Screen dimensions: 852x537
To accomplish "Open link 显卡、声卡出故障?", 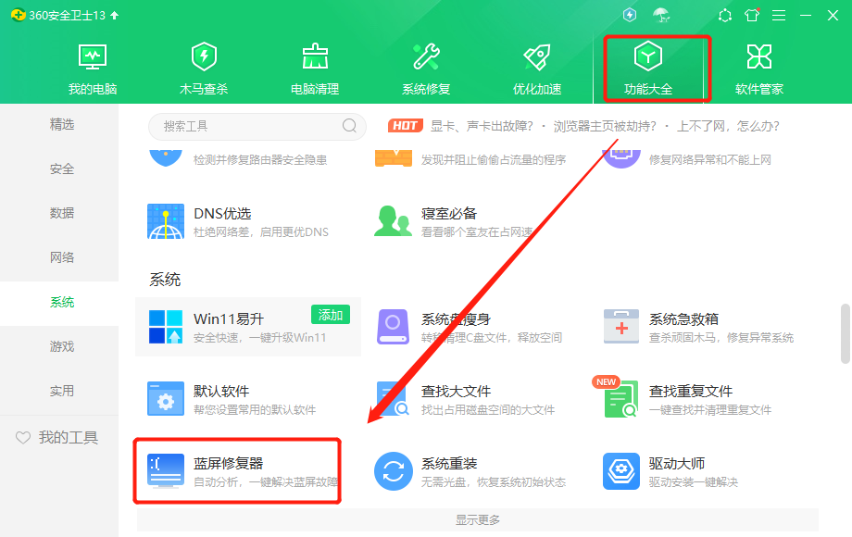I will 482,126.
